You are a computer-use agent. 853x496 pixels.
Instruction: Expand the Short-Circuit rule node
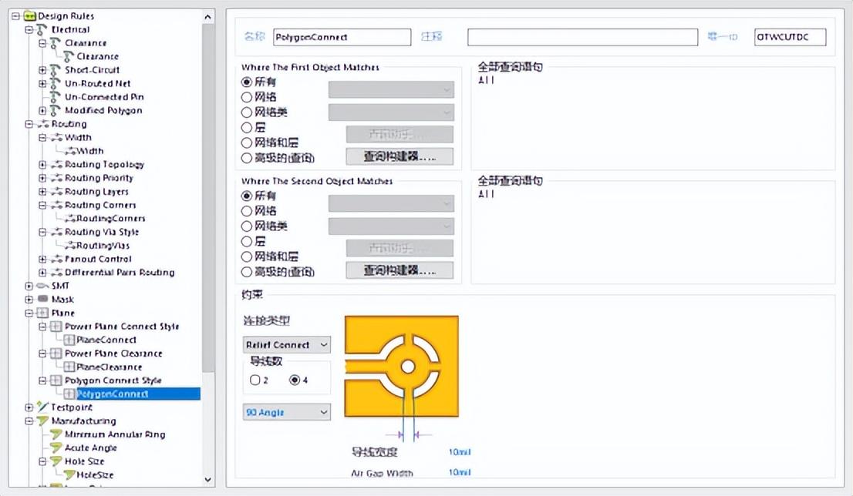(43, 70)
